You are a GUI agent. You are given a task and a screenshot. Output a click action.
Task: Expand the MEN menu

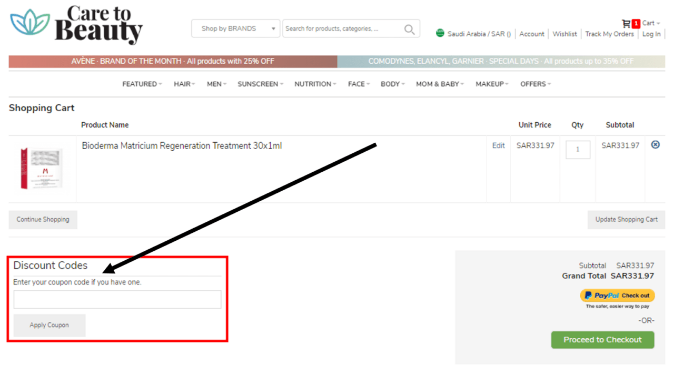216,84
